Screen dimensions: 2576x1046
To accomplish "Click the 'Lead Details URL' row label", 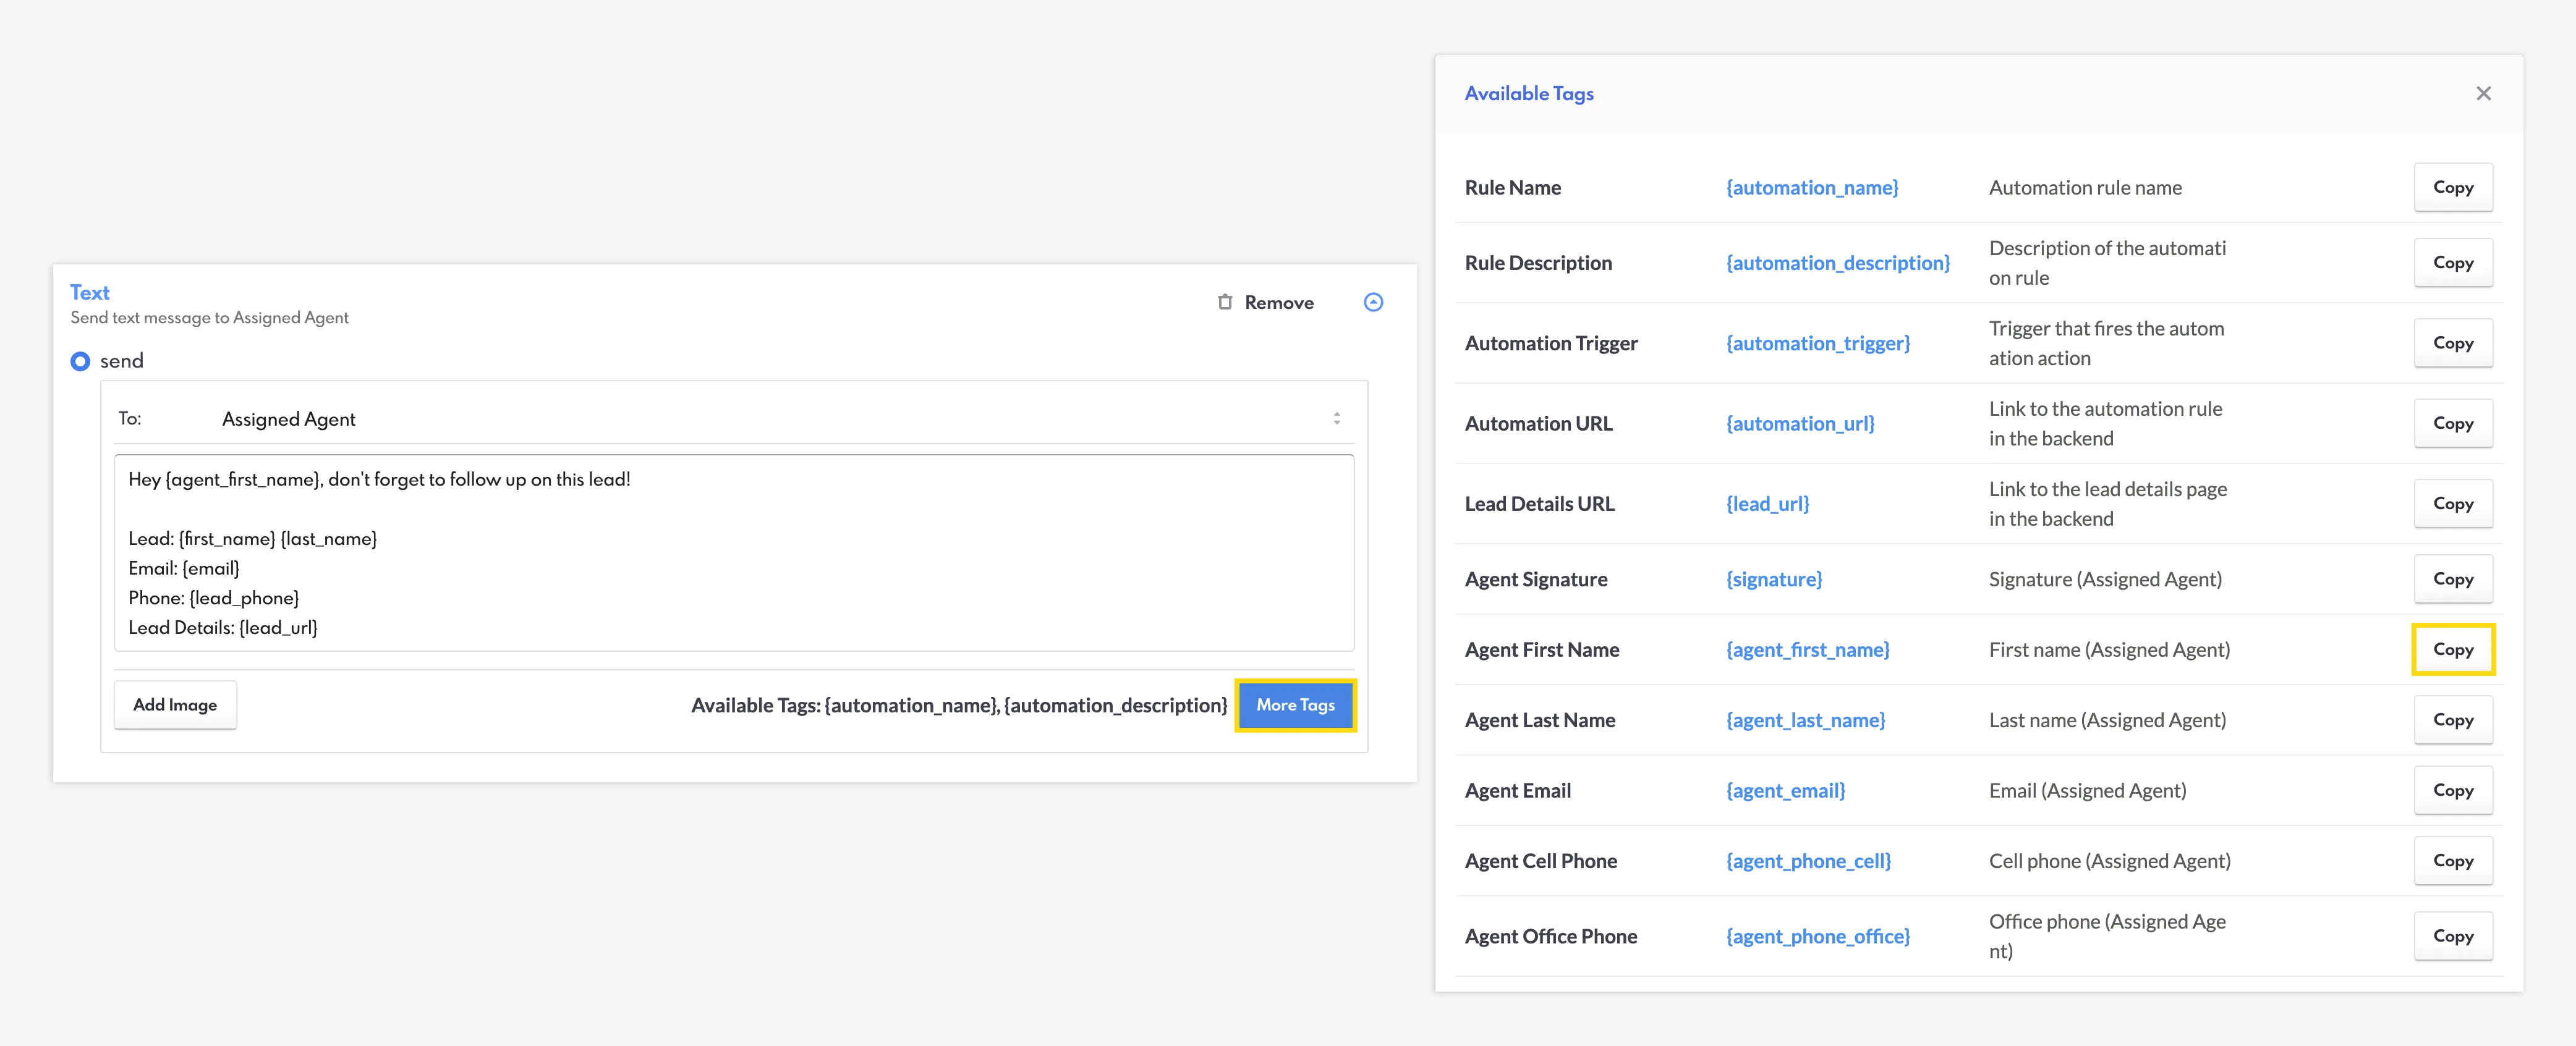I will click(x=1539, y=505).
